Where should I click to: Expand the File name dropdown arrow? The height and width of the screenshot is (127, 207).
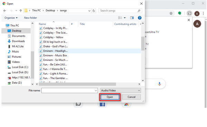click(96, 91)
